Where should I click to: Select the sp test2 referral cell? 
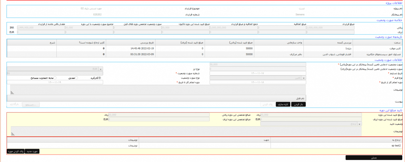click(x=336, y=146)
